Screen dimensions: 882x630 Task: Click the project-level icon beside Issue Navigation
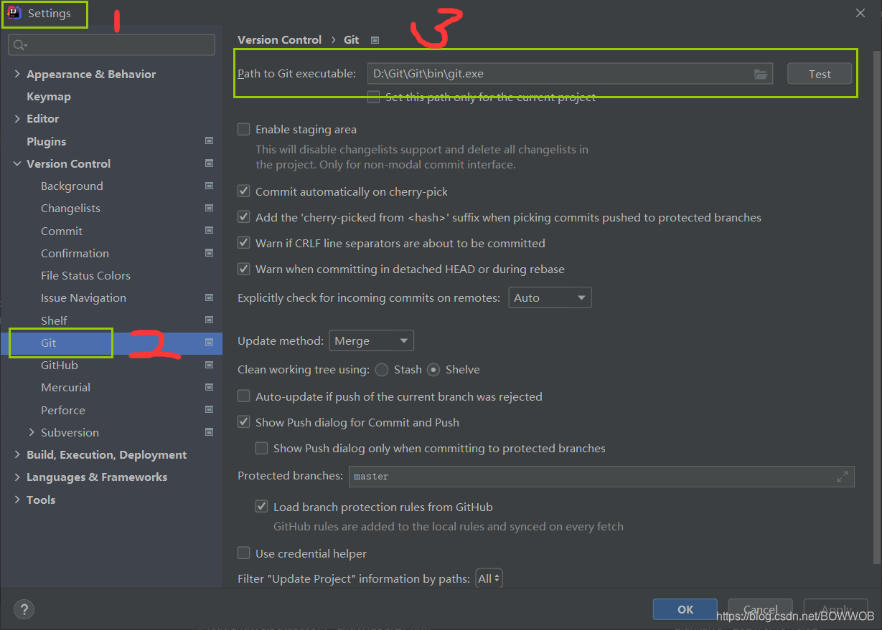pyautogui.click(x=209, y=297)
